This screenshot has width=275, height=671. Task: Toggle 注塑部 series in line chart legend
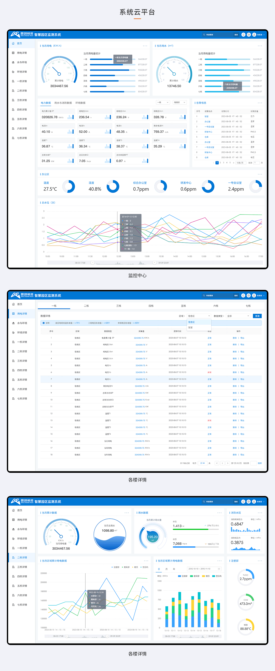click(116, 567)
